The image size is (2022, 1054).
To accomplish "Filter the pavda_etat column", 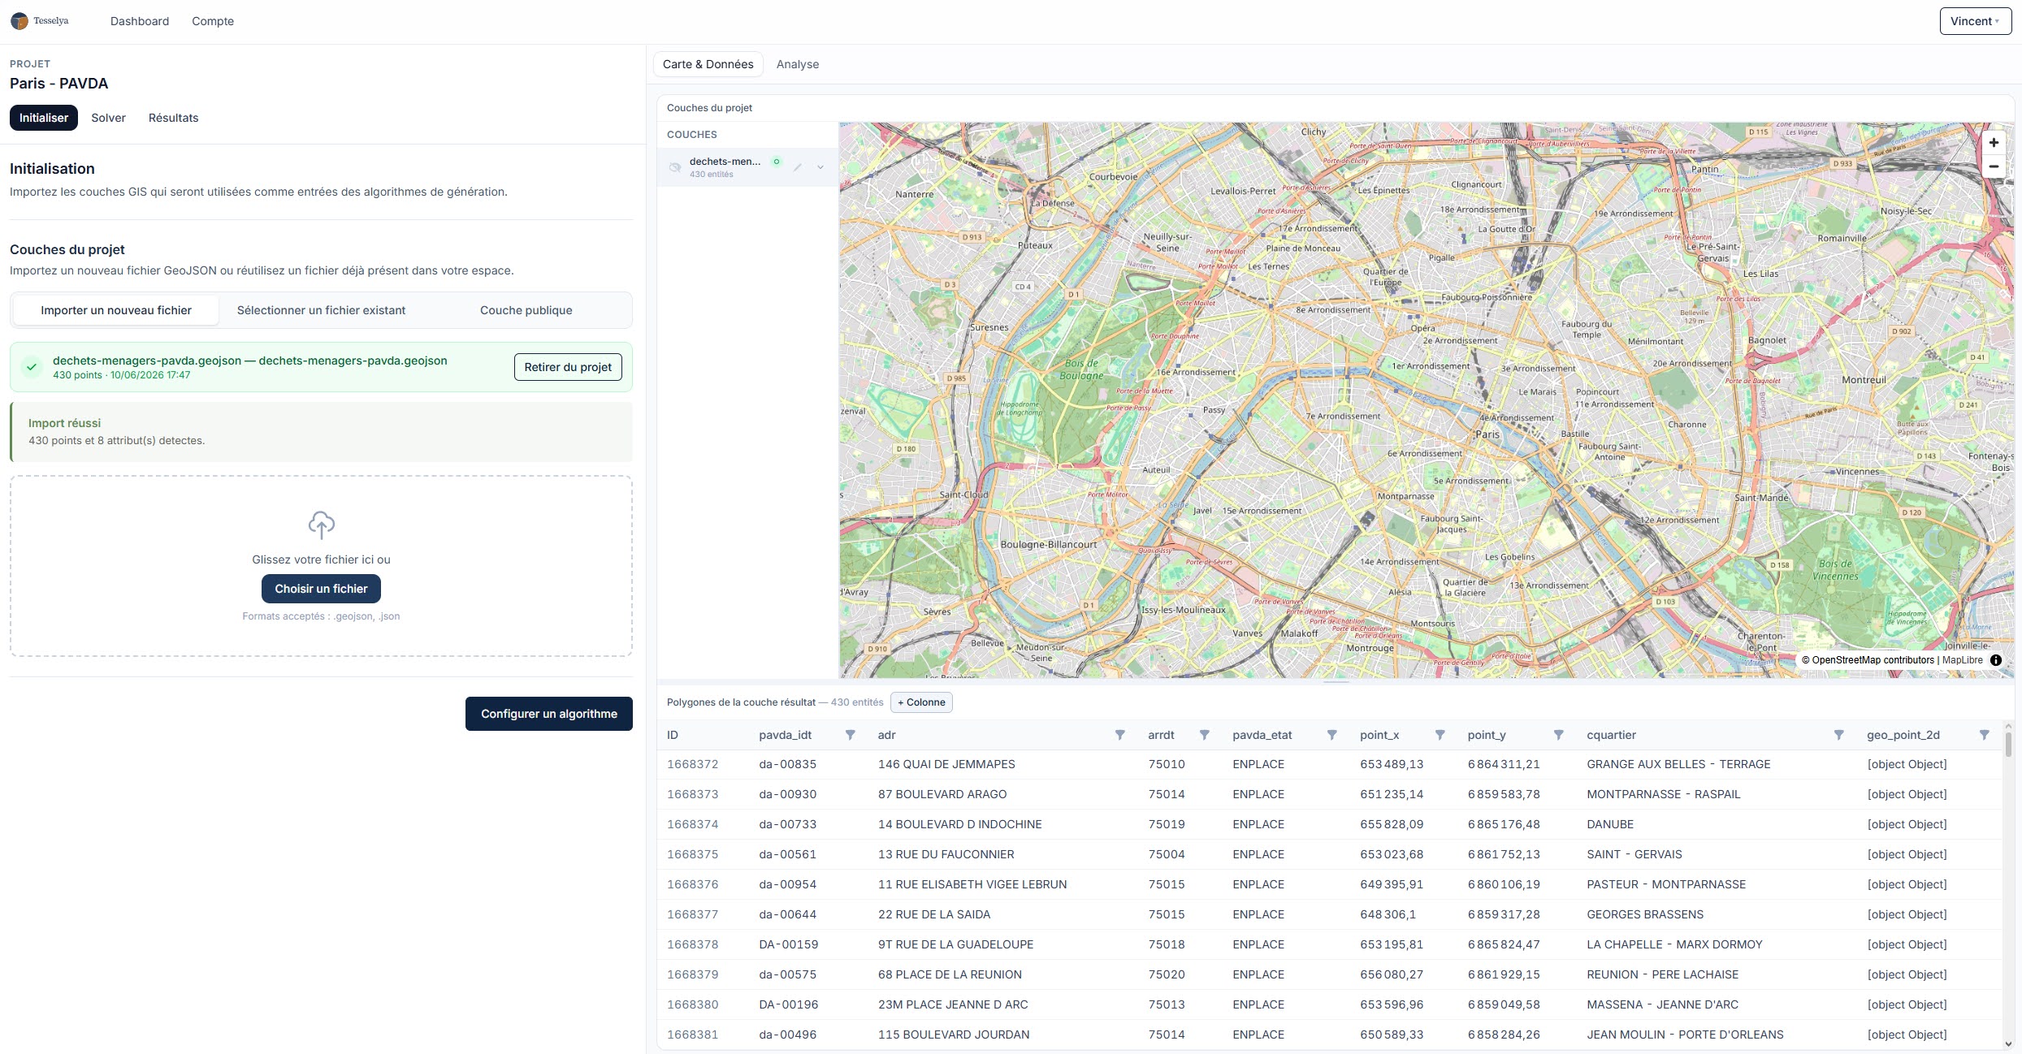I will (1331, 735).
